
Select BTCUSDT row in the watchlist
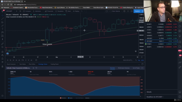click(x=162, y=41)
